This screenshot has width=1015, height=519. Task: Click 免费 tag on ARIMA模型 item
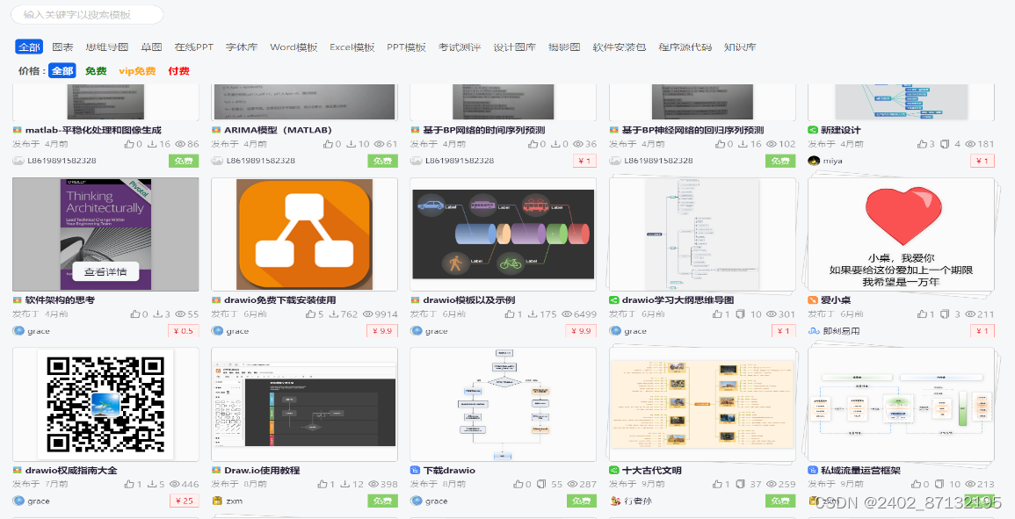coord(382,161)
